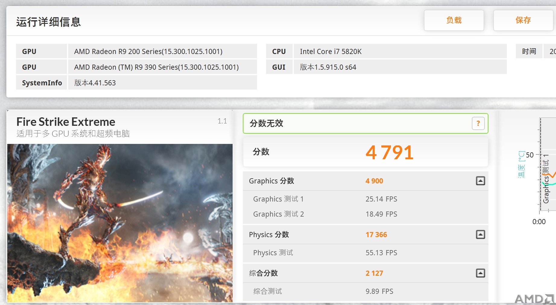Screen dimensions: 556x305
Task: Select SystemInfo version 4.41.563 text
Action: pos(95,83)
